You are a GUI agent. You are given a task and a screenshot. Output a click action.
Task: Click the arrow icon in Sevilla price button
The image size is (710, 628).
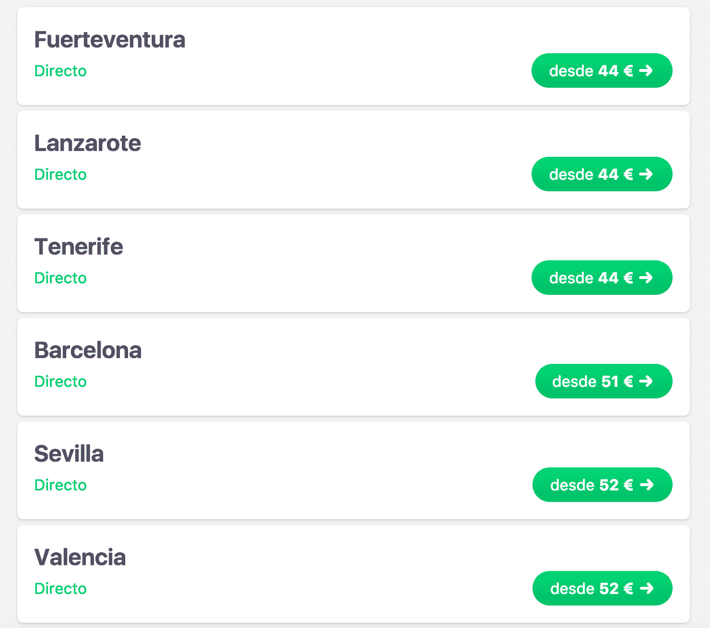647,485
